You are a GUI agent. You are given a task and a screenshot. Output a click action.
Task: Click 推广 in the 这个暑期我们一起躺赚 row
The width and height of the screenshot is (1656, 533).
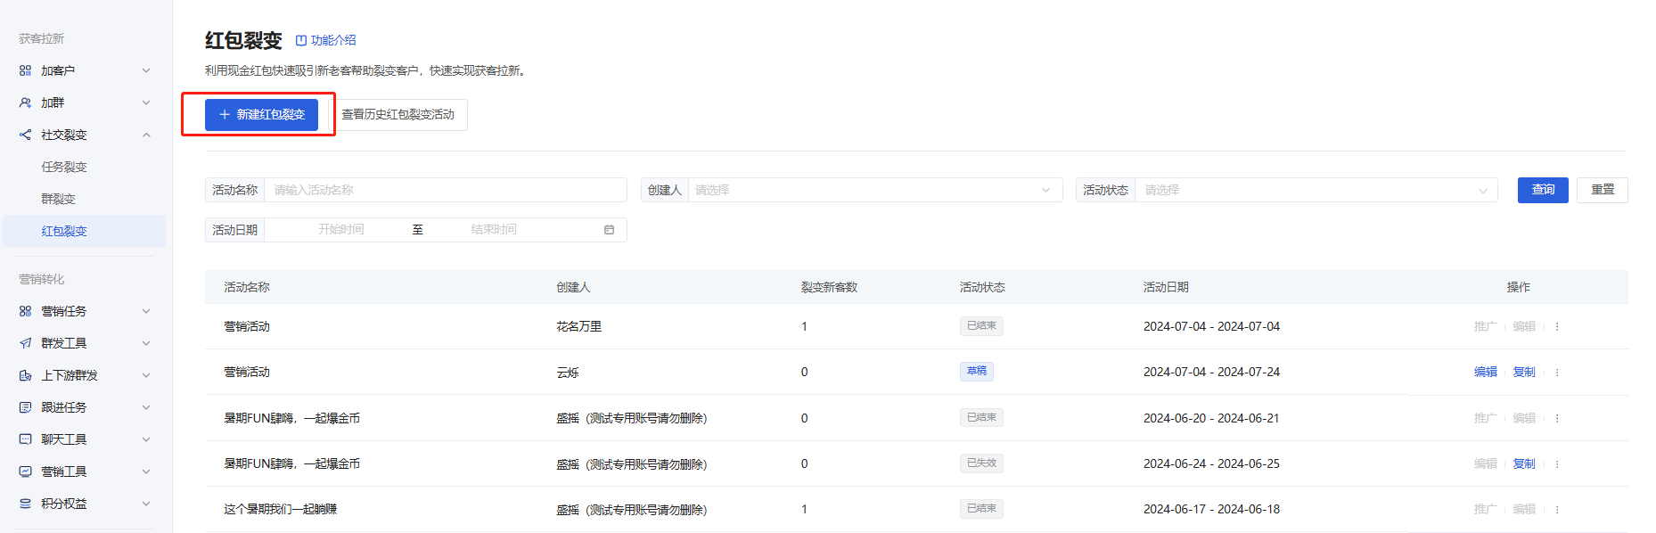[x=1486, y=509]
